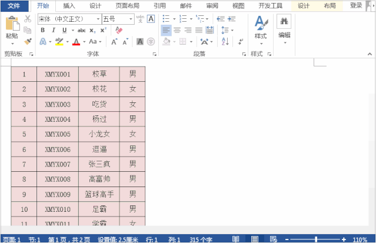Click the word count in status bar

click(201, 239)
